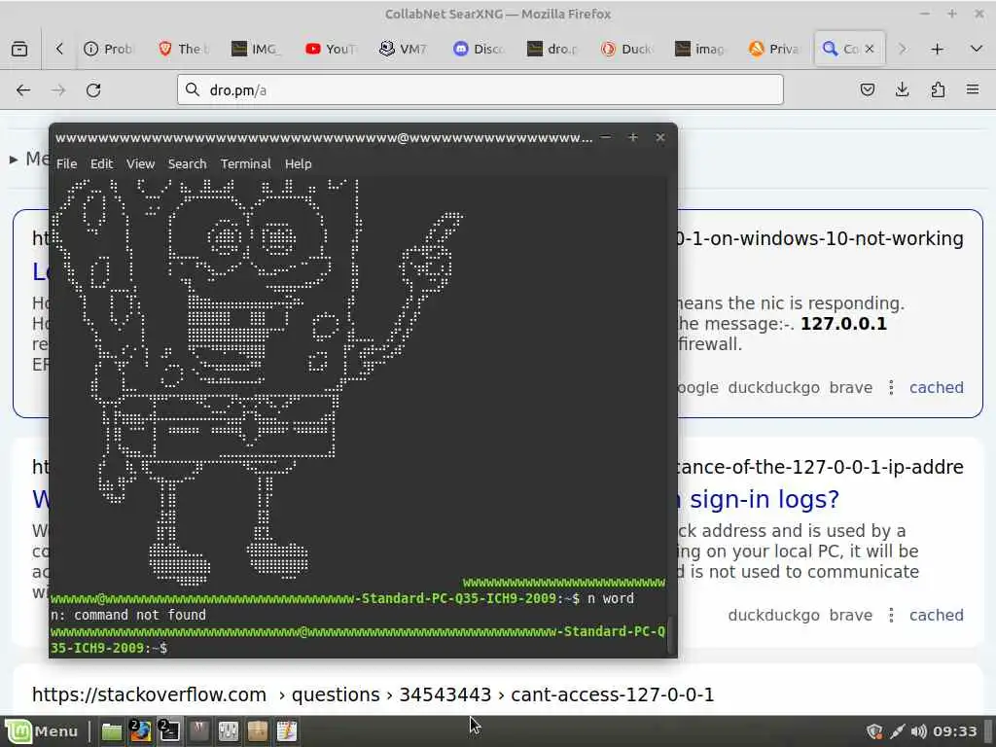Click the 'n: command not found' output line
Image resolution: width=996 pixels, height=747 pixels.
[x=128, y=615]
